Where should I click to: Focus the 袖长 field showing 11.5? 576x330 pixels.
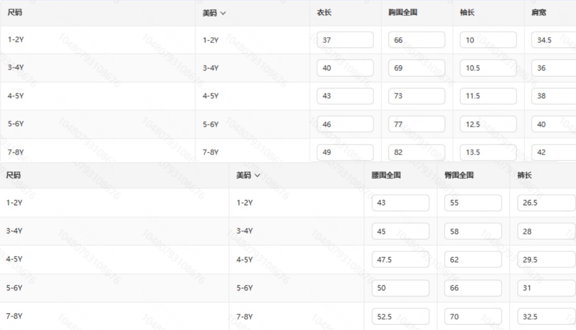tap(489, 96)
